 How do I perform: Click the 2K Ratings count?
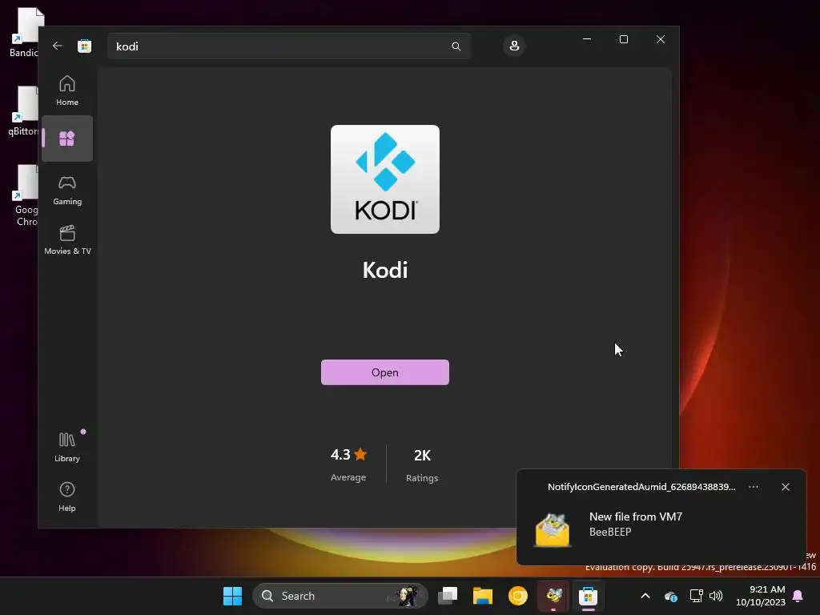click(x=422, y=465)
